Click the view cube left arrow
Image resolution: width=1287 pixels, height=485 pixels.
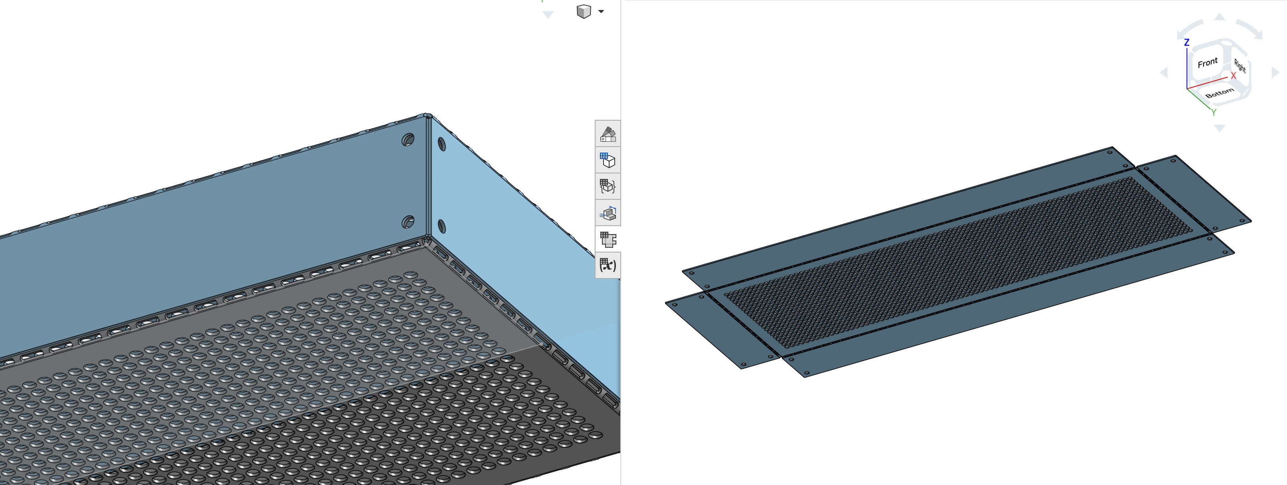(1164, 72)
